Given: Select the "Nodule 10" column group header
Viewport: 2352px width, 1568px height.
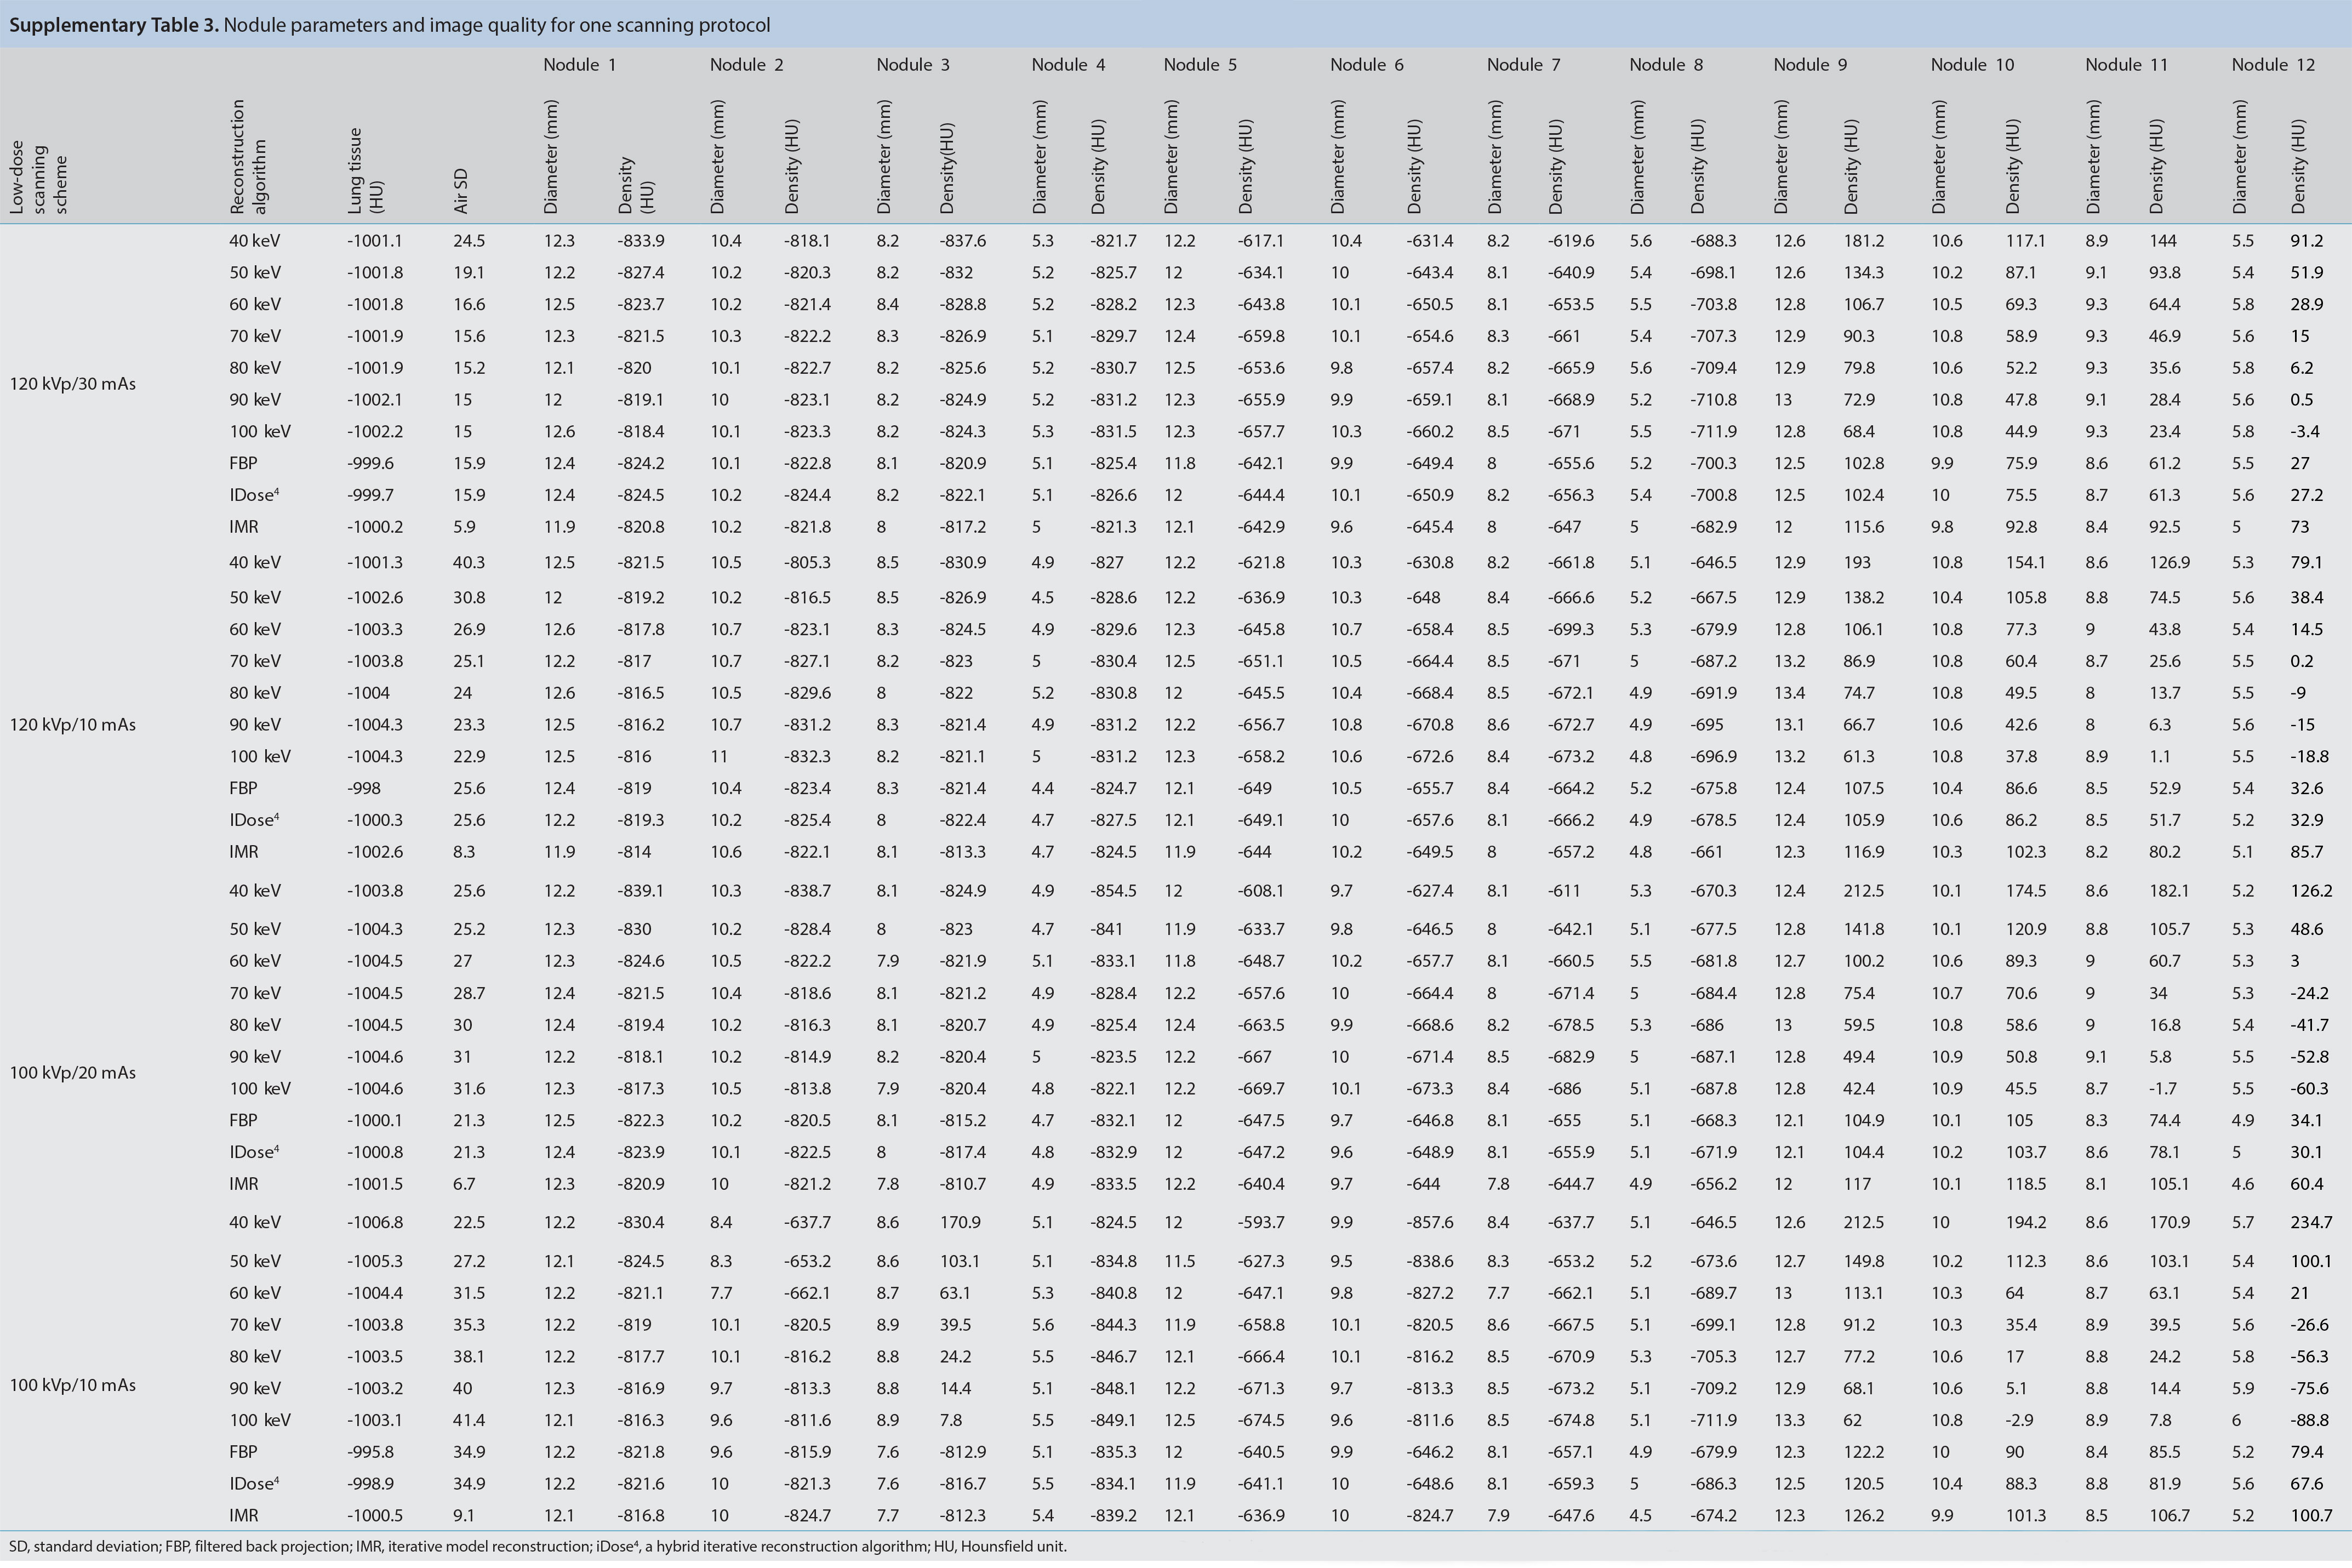Looking at the screenshot, I should coord(1972,65).
